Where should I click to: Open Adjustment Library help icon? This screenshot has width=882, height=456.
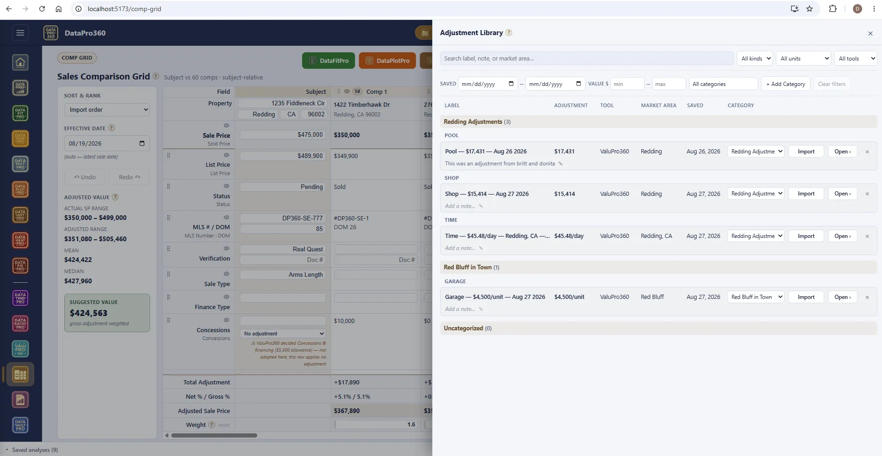coord(508,33)
